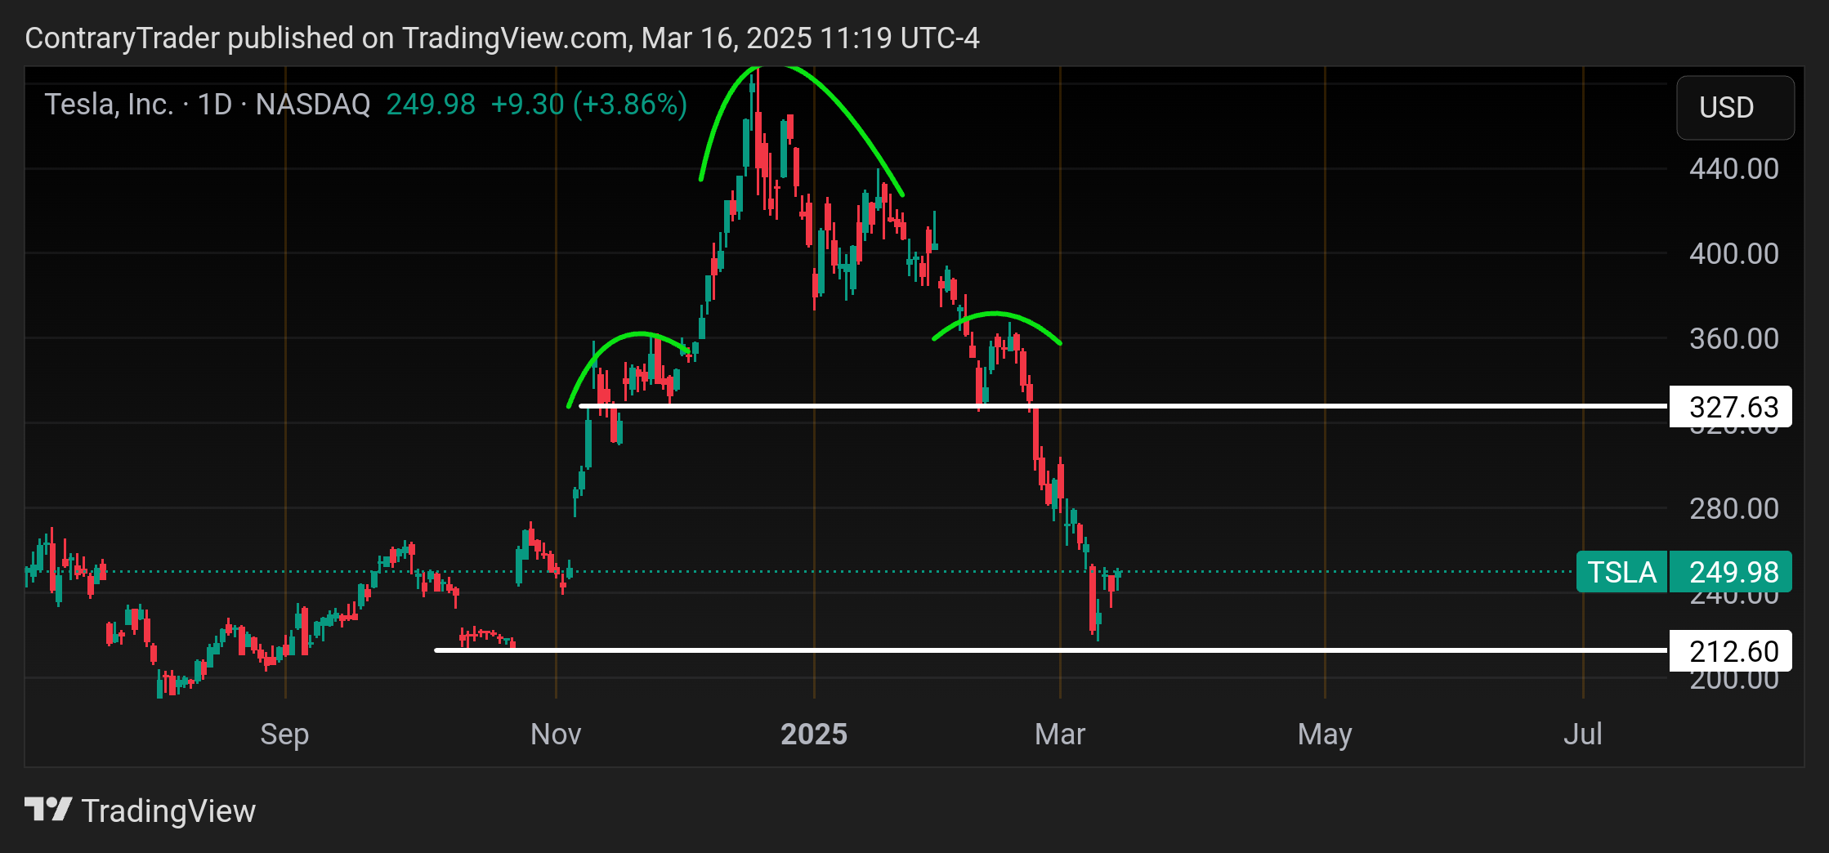Click the white 327.63 horizontal line
This screenshot has height=853, width=1829.
point(1123,406)
